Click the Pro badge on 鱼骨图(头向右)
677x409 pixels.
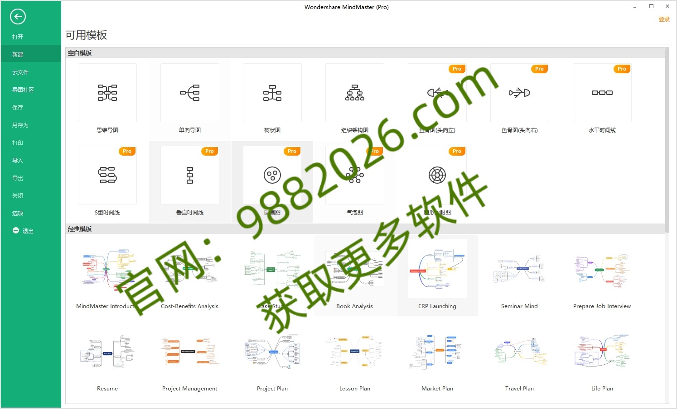(539, 69)
